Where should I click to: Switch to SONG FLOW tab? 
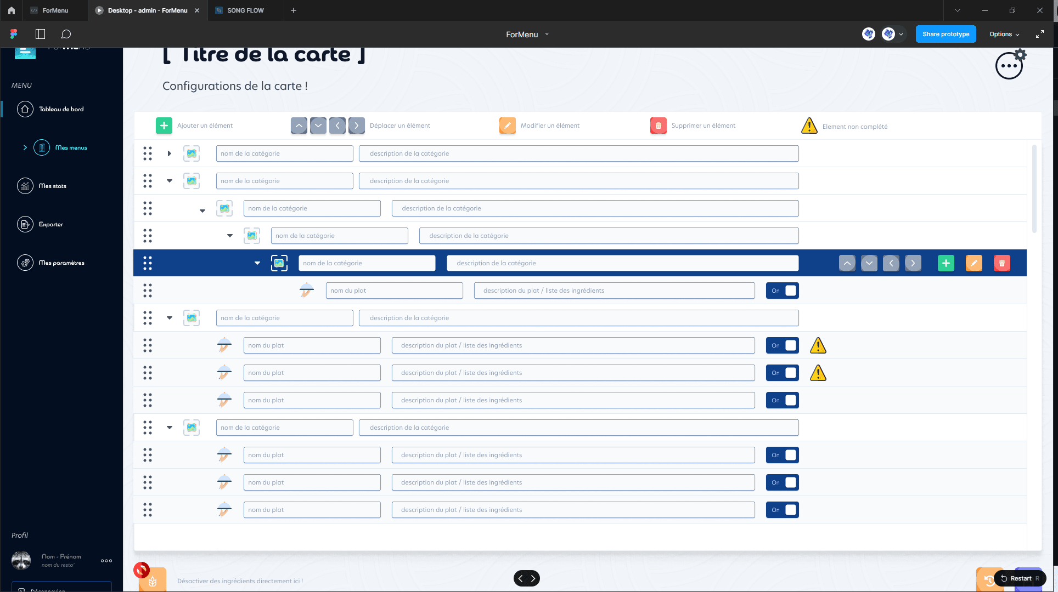[x=245, y=10]
